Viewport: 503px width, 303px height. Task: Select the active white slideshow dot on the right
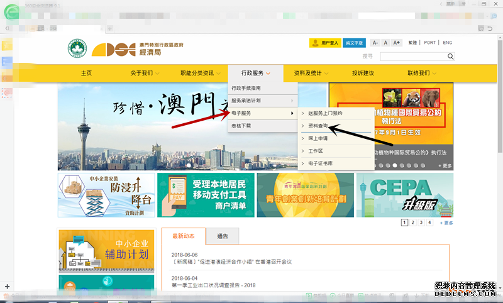(x=395, y=165)
